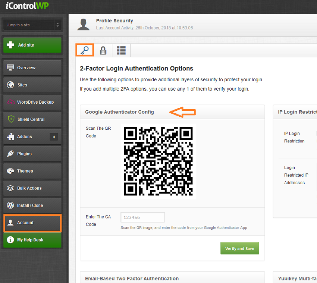The image size is (317, 283).
Task: Click the Profile Security avatar icon
Action: (83, 24)
